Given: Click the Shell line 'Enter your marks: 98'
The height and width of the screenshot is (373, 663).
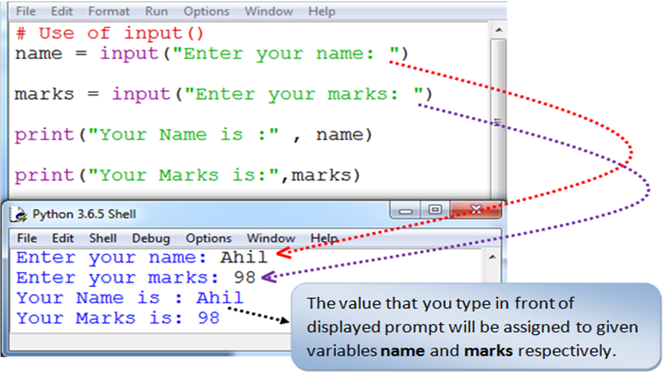Looking at the screenshot, I should click(136, 278).
